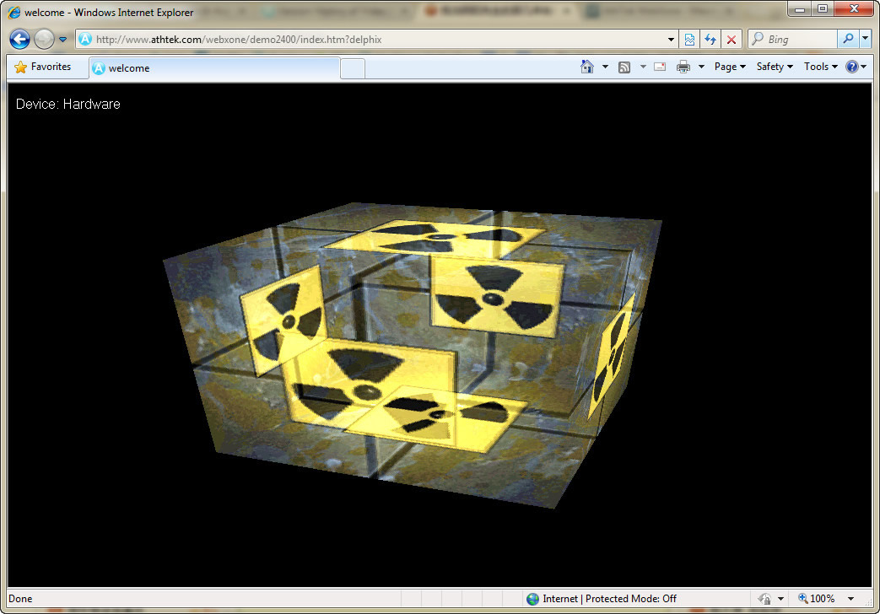Image resolution: width=880 pixels, height=614 pixels.
Task: Open the Favorites button
Action: pos(42,67)
